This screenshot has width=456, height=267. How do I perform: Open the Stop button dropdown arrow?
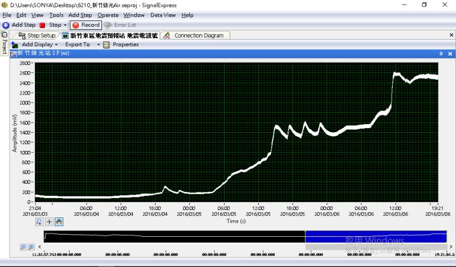(x=65, y=25)
